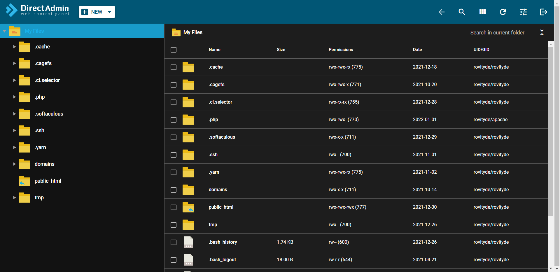Click the .softaculous folder icon in file list
The height and width of the screenshot is (272, 560).
pyautogui.click(x=188, y=137)
